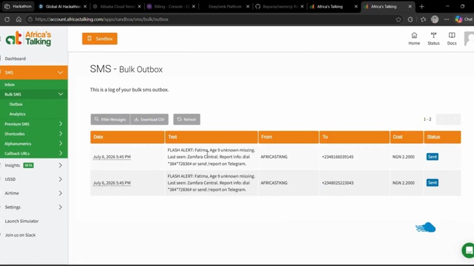The width and height of the screenshot is (474, 266).
Task: Click the Africa's Talking logo
Action: click(x=28, y=39)
